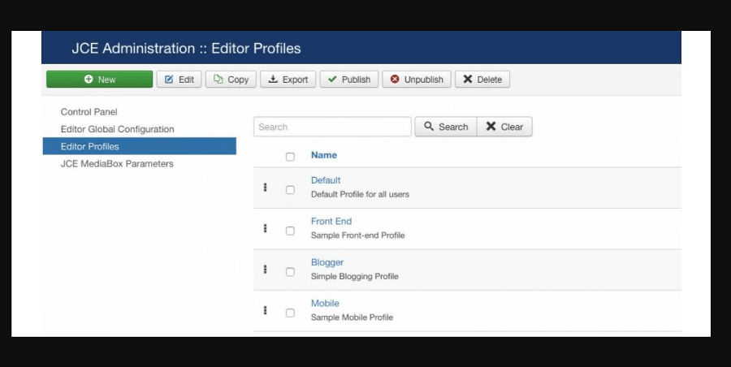Image resolution: width=731 pixels, height=367 pixels.
Task: Click drag handle icon for Default row
Action: pyautogui.click(x=266, y=187)
